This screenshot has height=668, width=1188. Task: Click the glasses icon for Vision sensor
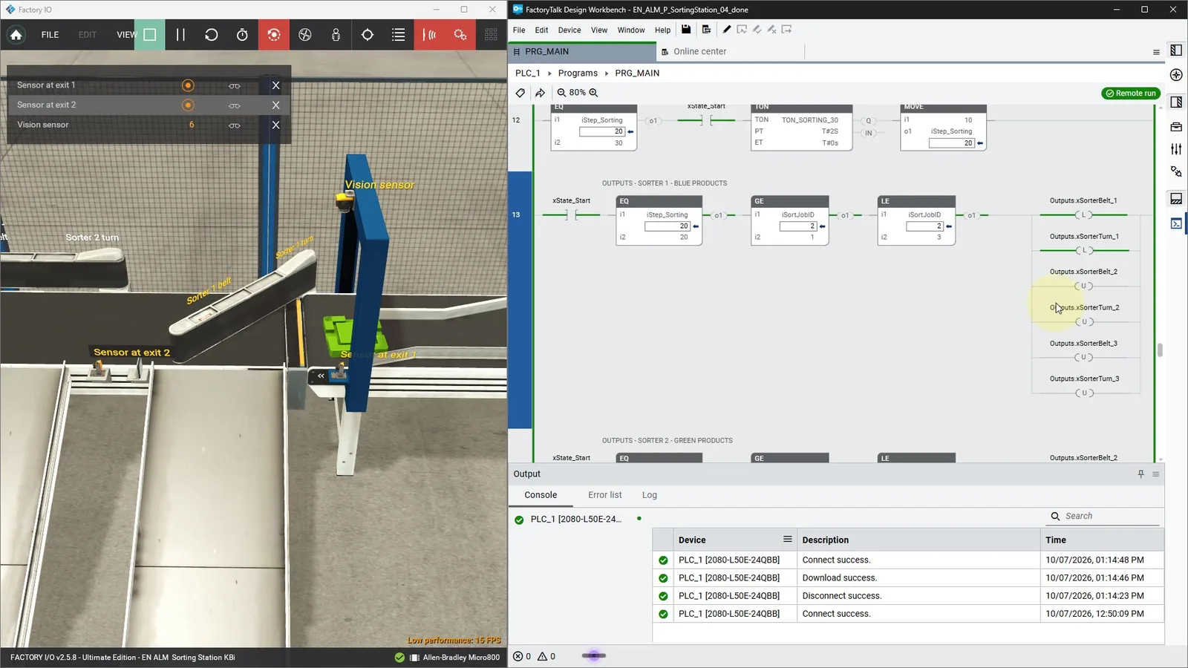235,125
